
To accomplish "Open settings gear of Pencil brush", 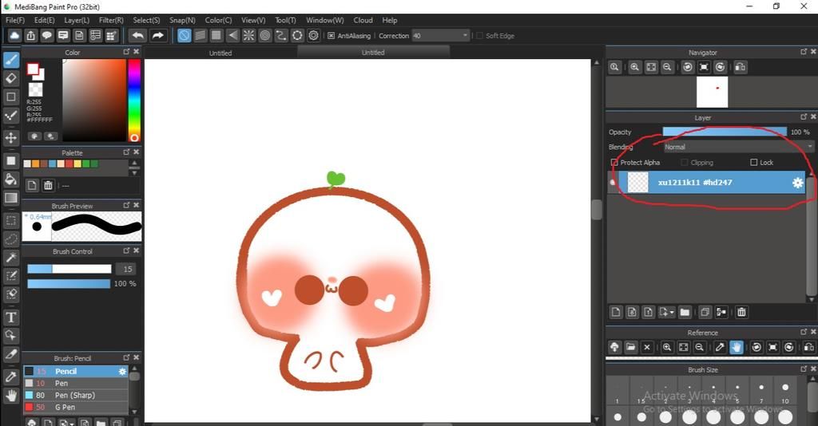I will [122, 371].
